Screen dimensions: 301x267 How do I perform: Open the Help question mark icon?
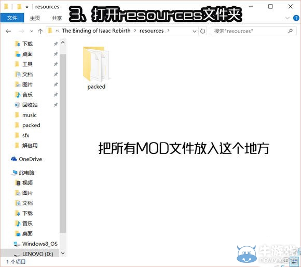[x=296, y=18]
